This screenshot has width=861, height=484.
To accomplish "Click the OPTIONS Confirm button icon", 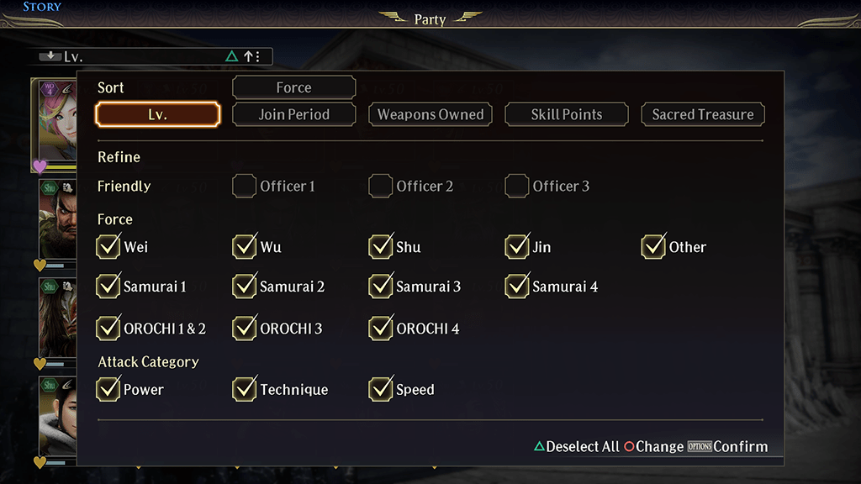I will point(699,446).
